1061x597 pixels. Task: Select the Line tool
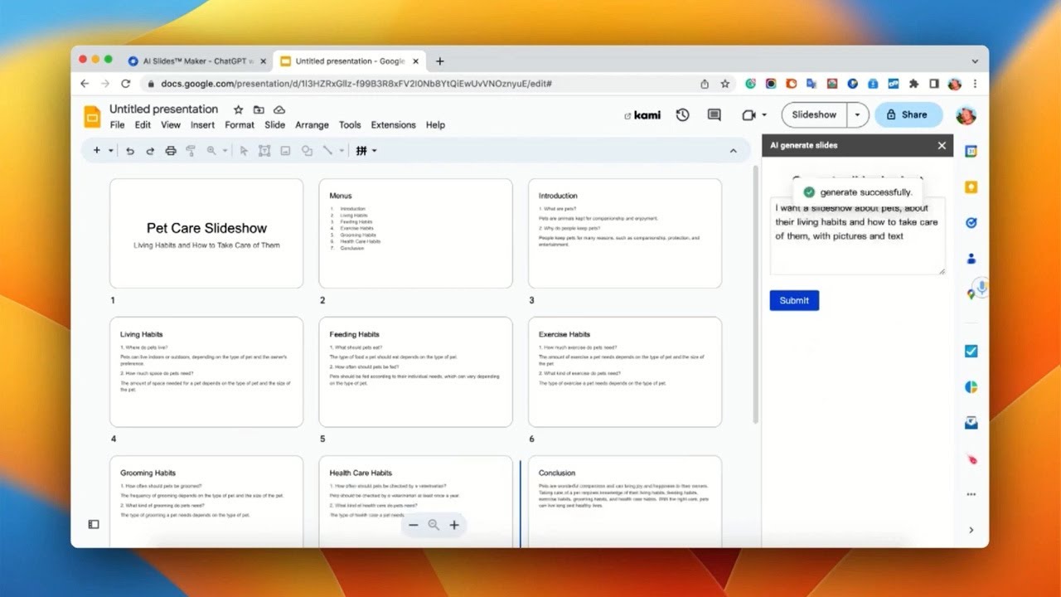[327, 150]
